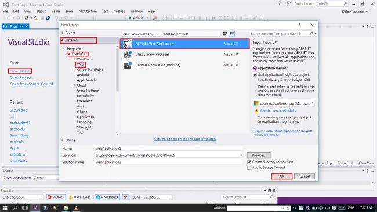Viewport: 377px width, 212px height.
Task: Open recent project Smart Dairy
Action: [19, 135]
